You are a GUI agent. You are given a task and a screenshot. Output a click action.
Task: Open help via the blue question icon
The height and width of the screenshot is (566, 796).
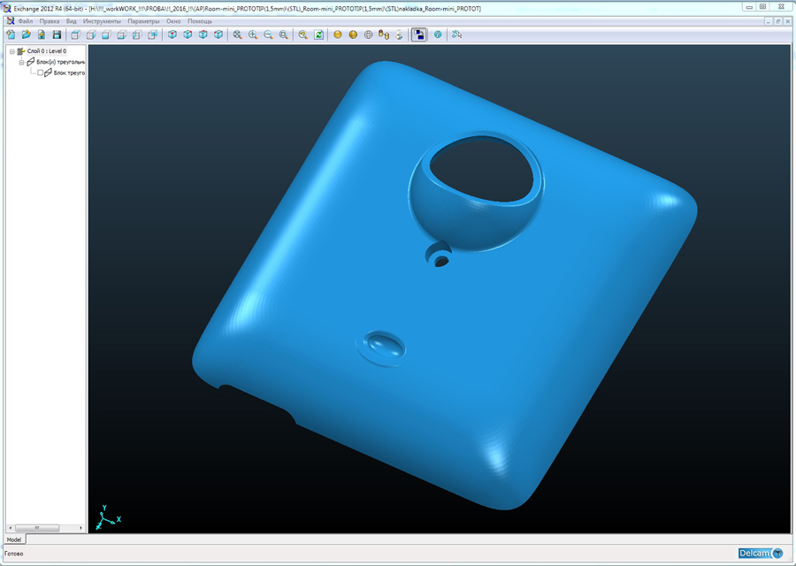[438, 34]
